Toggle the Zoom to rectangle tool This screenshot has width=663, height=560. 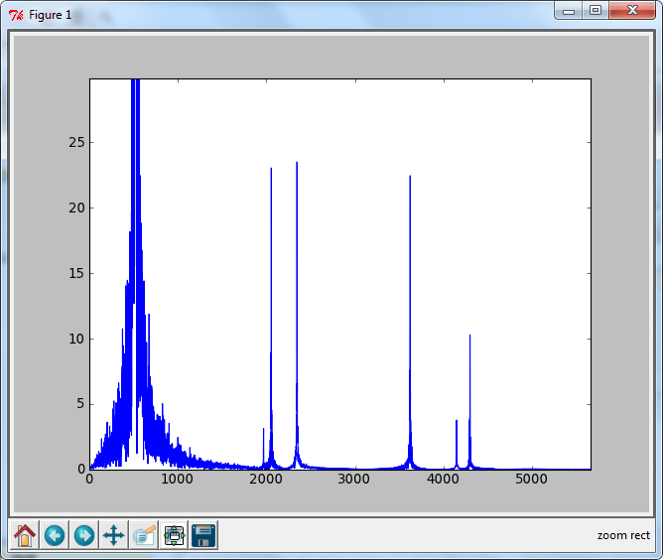point(144,536)
